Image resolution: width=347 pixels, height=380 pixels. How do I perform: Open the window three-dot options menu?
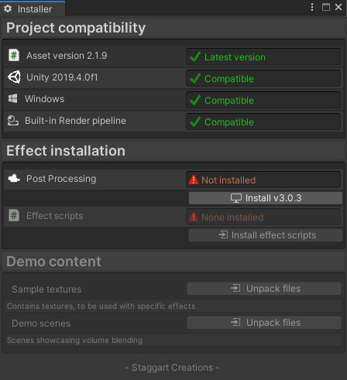coord(312,7)
